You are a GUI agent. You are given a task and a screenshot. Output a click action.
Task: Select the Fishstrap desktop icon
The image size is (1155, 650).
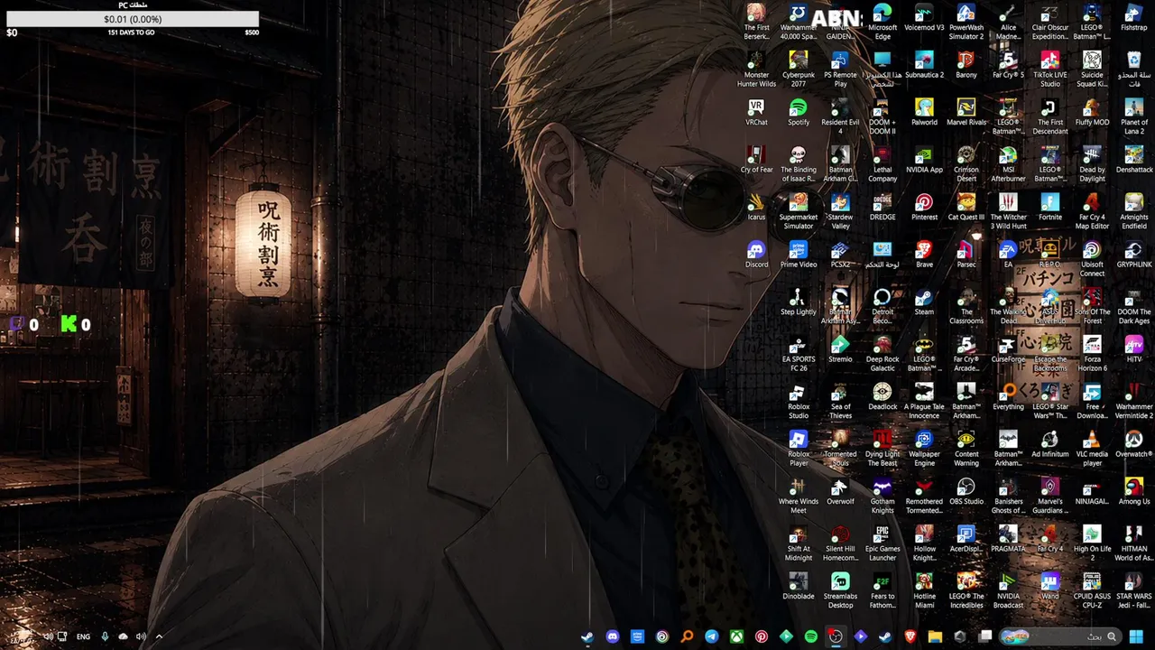[1134, 18]
